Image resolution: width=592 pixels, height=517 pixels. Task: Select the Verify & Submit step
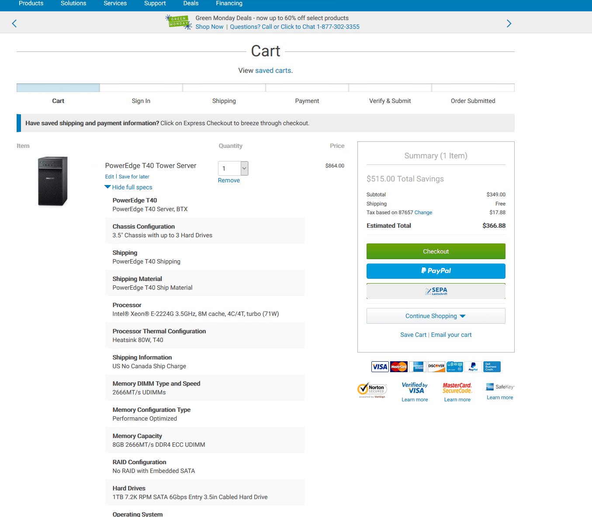click(390, 101)
